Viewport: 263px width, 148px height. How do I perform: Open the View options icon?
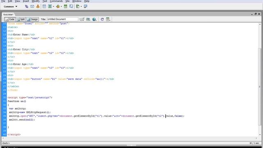[x=108, y=19]
